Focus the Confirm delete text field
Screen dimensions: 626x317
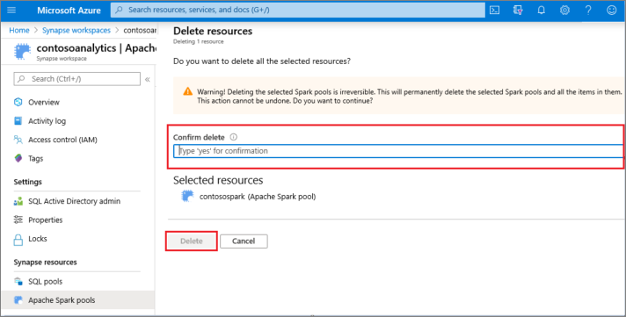click(x=398, y=151)
